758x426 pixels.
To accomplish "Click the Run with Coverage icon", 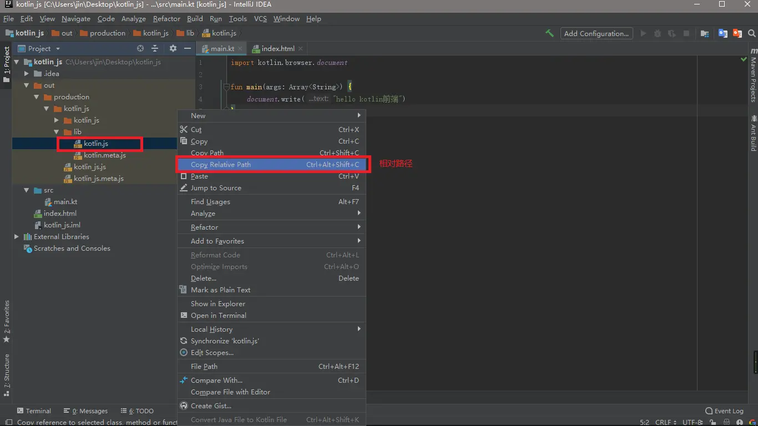I will (672, 33).
